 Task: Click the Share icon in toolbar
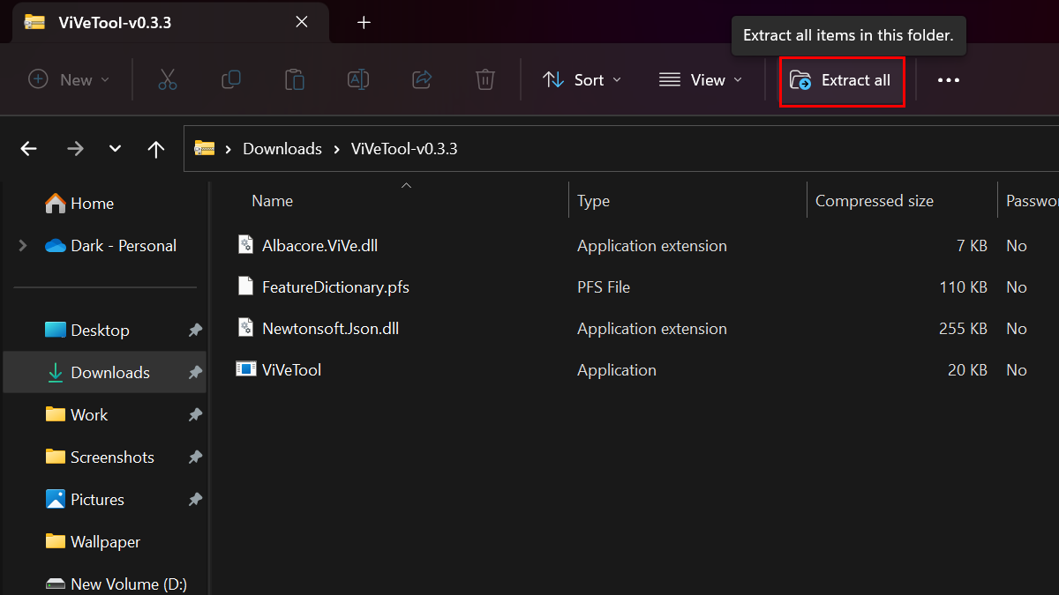point(422,80)
